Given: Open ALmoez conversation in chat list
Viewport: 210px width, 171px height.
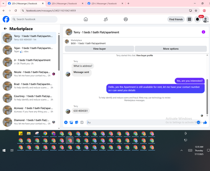Looking at the screenshot, I should click(29, 110).
